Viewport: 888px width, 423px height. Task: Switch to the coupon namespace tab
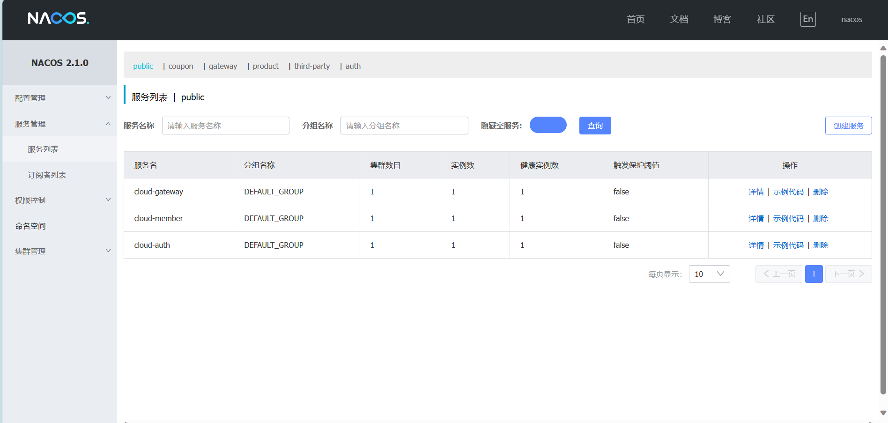[x=180, y=66]
